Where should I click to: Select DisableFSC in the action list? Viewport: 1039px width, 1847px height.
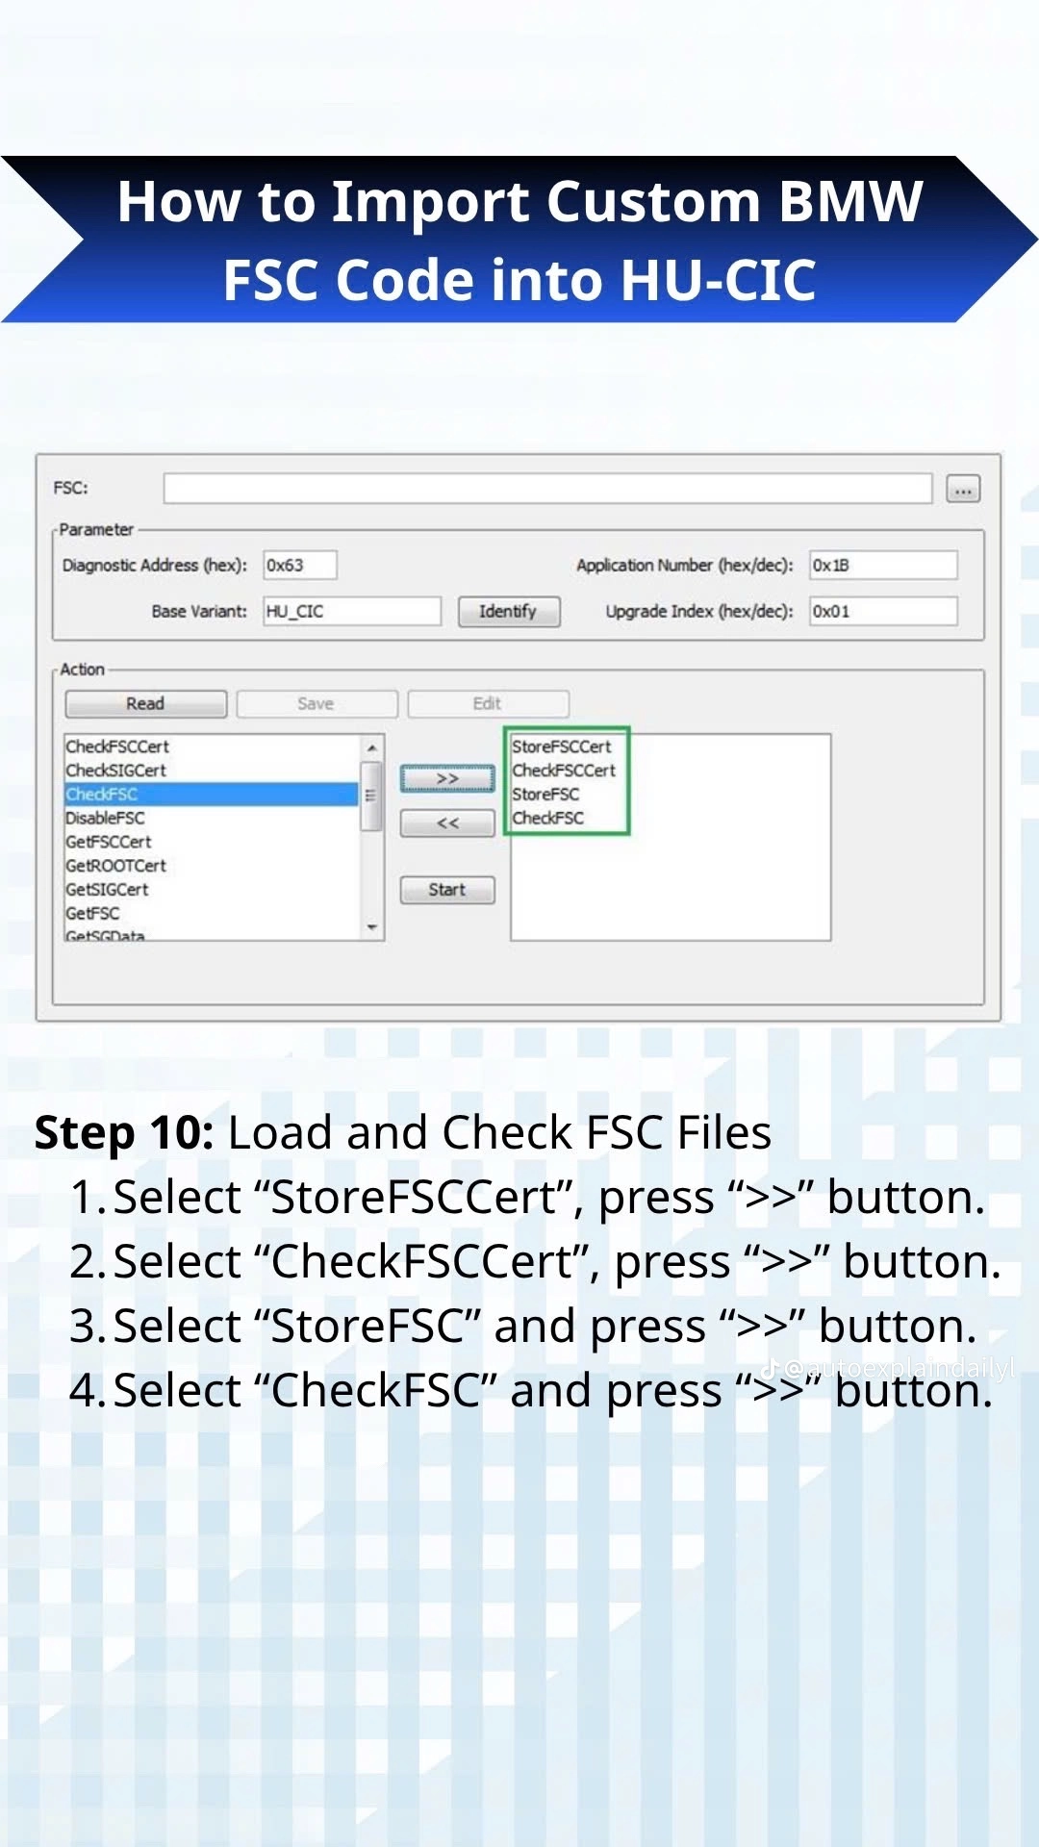tap(106, 819)
